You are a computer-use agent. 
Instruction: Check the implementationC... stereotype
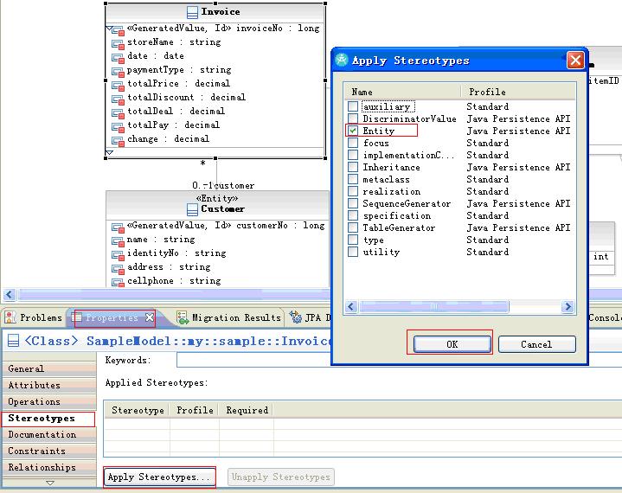353,155
